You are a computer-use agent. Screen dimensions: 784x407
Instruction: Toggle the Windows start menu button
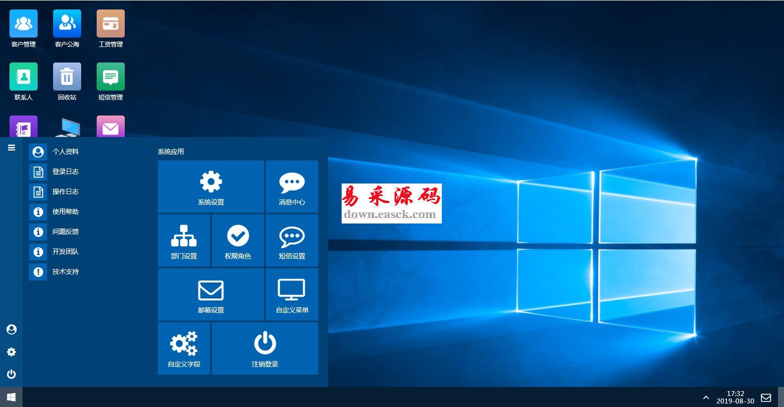pyautogui.click(x=11, y=397)
